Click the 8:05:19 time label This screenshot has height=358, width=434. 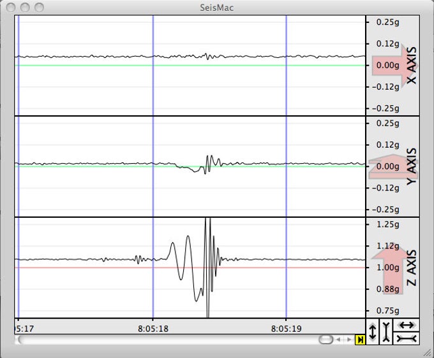point(286,329)
